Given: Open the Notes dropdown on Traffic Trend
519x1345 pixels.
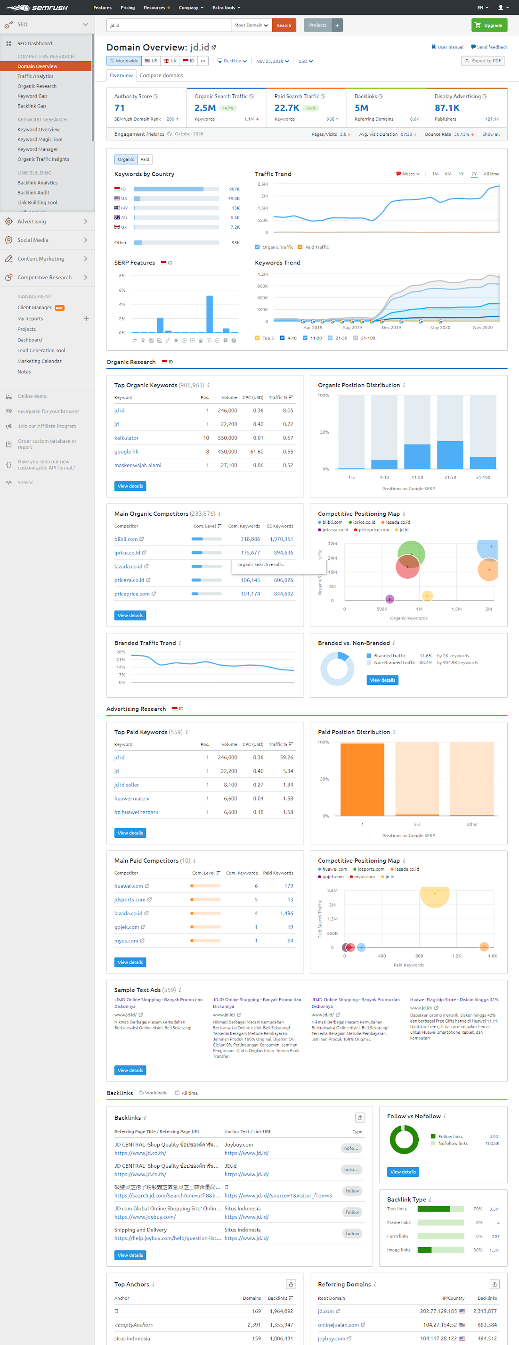Looking at the screenshot, I should 408,174.
